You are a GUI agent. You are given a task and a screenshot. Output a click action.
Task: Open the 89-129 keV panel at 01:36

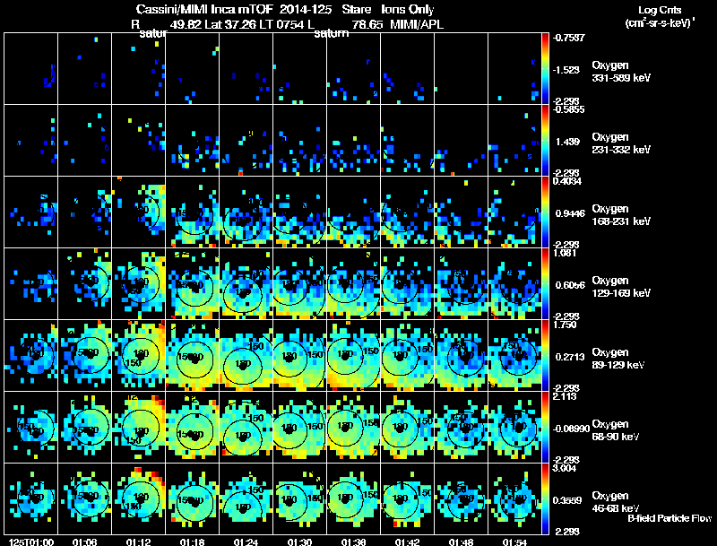click(353, 355)
